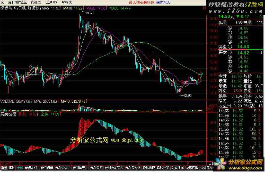
Task: Click the 最高 14.67 value
Action: (237, 81)
